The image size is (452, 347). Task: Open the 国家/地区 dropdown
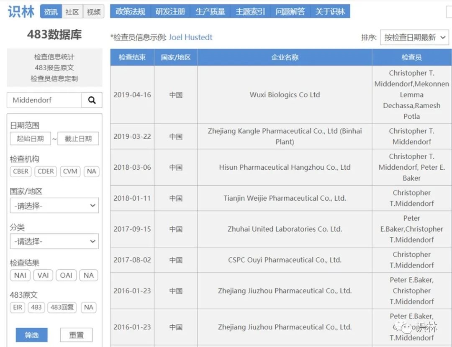(54, 206)
